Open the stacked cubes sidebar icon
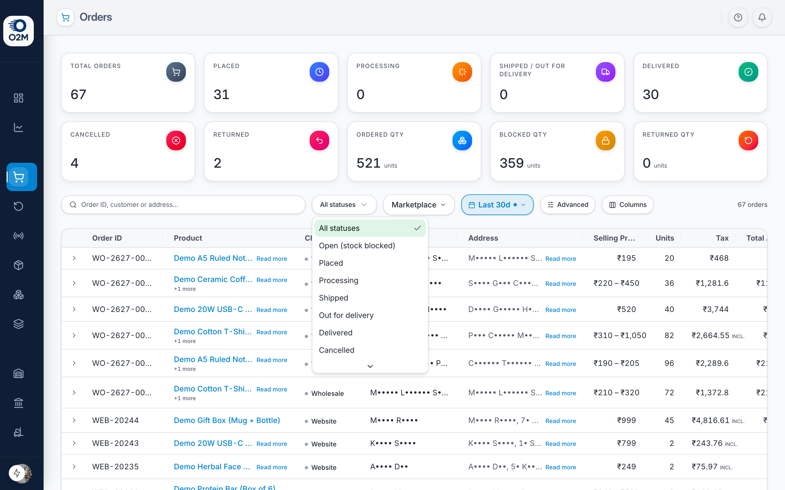Screen dimensions: 785x490 19,295
